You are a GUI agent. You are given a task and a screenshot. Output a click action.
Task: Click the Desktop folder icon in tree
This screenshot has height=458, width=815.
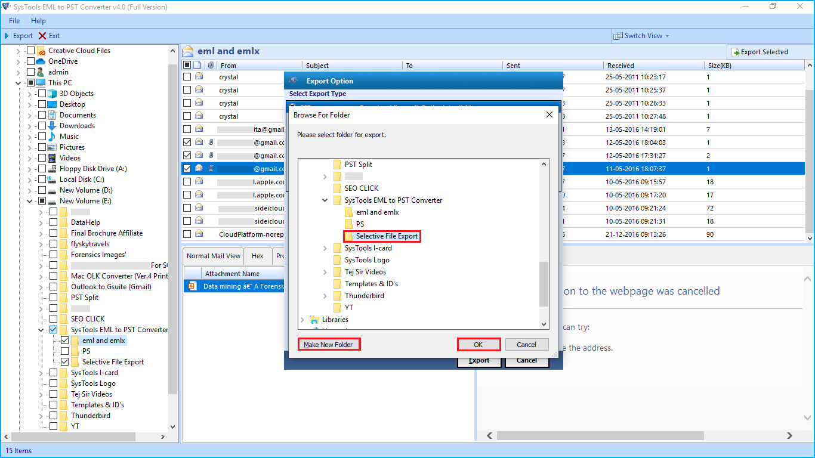(x=53, y=104)
